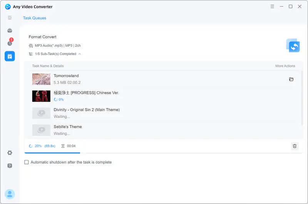Click the 20% progress value
Screen dimensions: 308x204
point(38,146)
